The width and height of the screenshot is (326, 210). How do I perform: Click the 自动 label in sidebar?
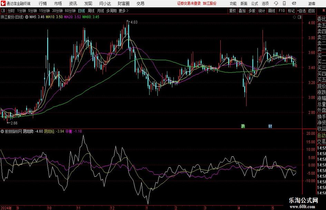click(322, 136)
